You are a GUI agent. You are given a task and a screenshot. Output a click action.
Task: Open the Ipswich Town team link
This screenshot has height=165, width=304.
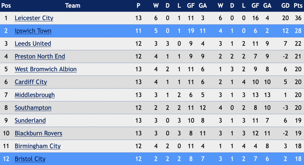point(33,31)
